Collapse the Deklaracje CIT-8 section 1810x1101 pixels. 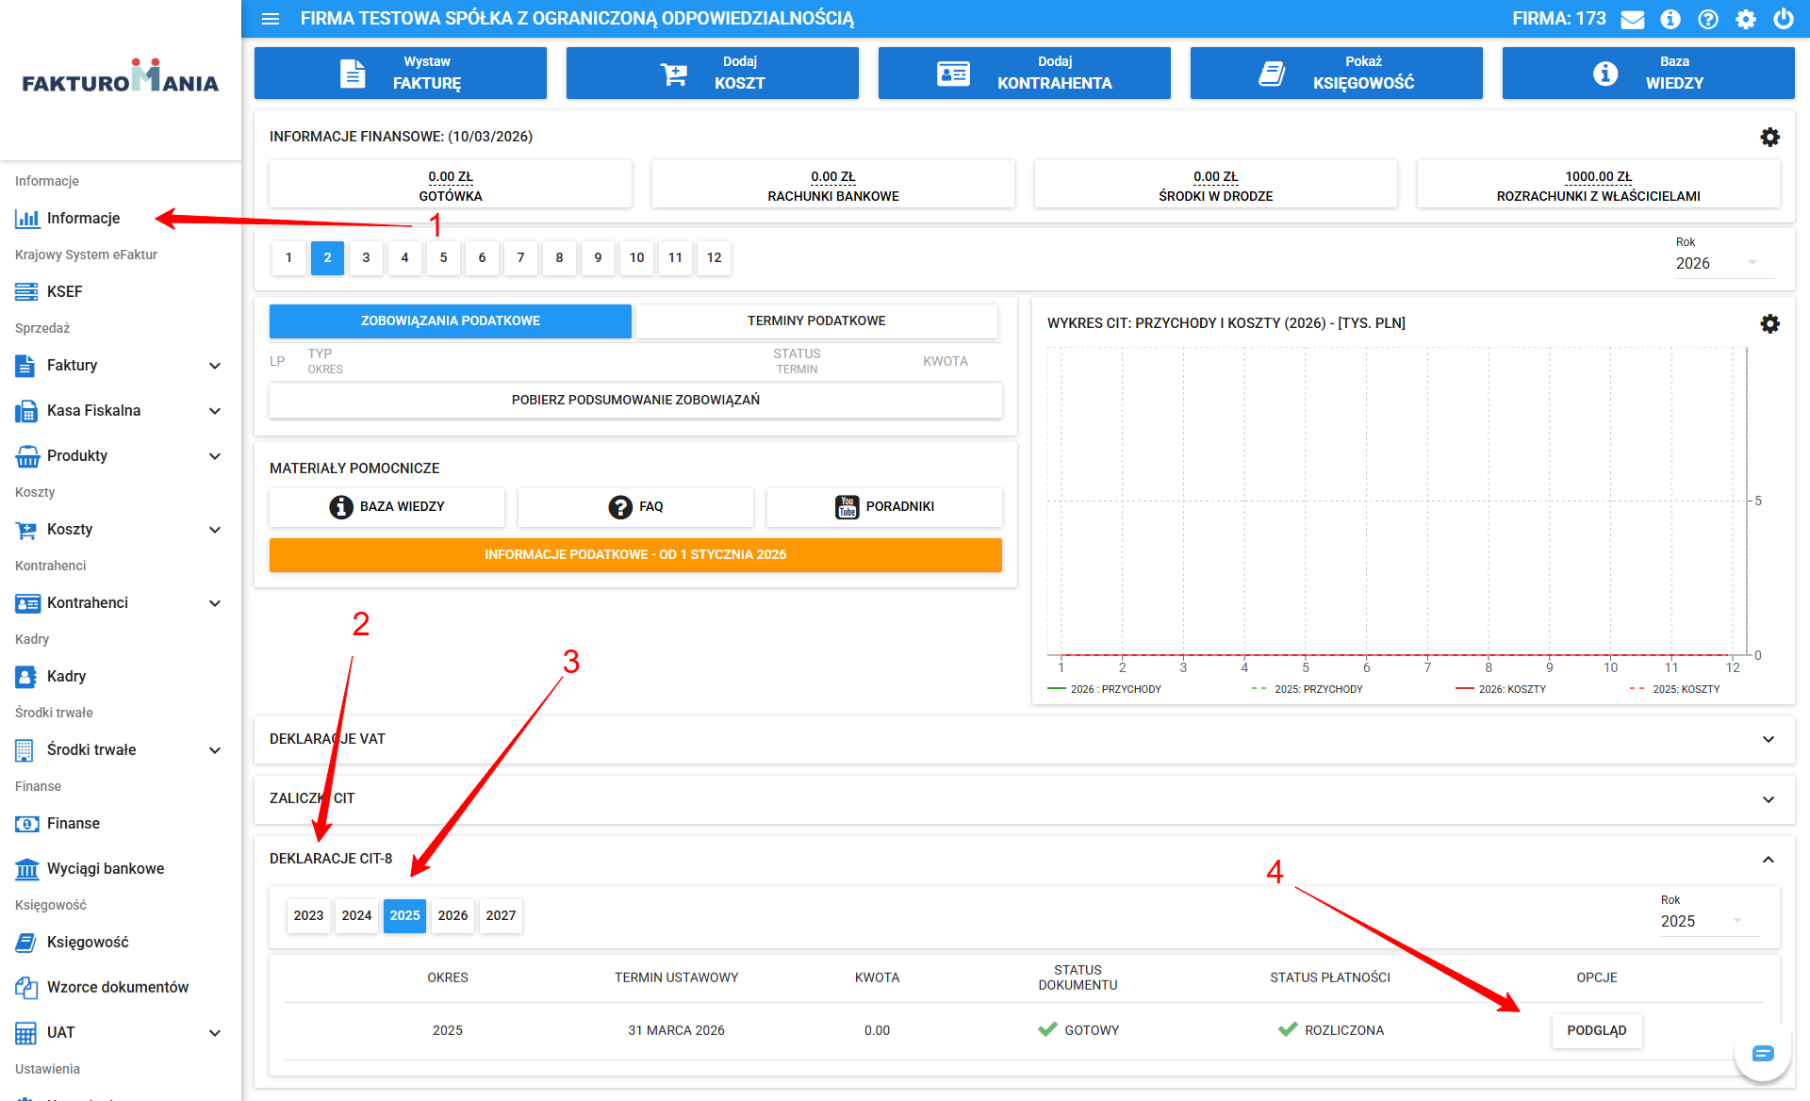[x=1769, y=859]
